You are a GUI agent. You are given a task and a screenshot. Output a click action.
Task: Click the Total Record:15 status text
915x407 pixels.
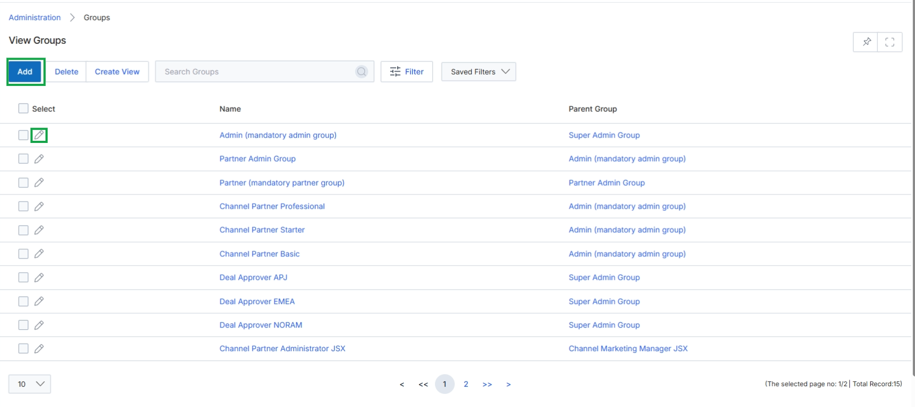tap(877, 384)
